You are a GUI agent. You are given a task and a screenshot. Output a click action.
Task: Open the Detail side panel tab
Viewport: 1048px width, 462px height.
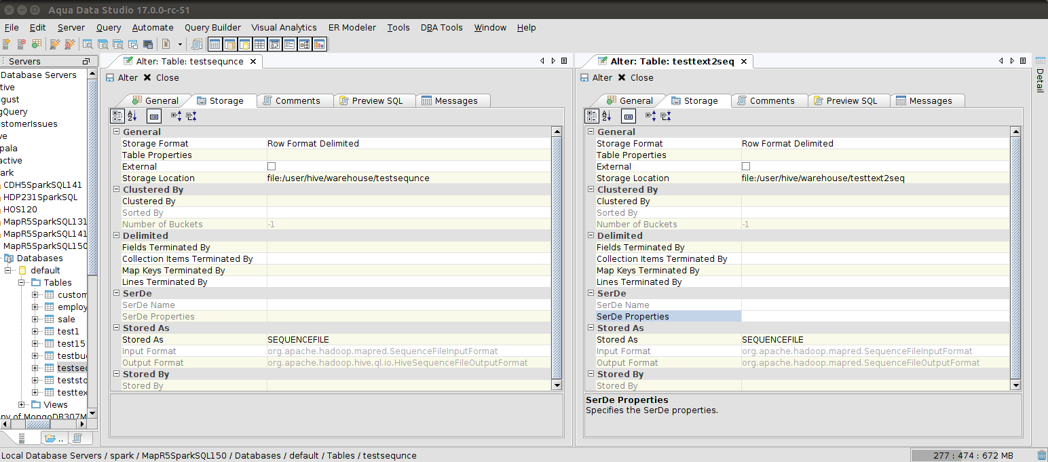(x=1040, y=75)
